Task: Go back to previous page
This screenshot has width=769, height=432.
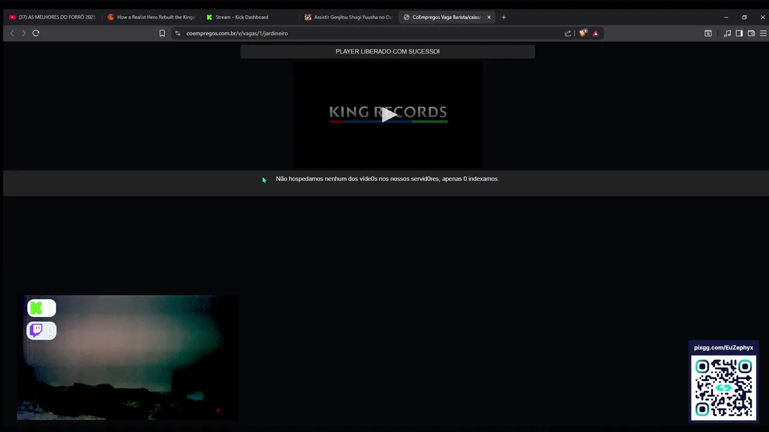Action: 12,33
